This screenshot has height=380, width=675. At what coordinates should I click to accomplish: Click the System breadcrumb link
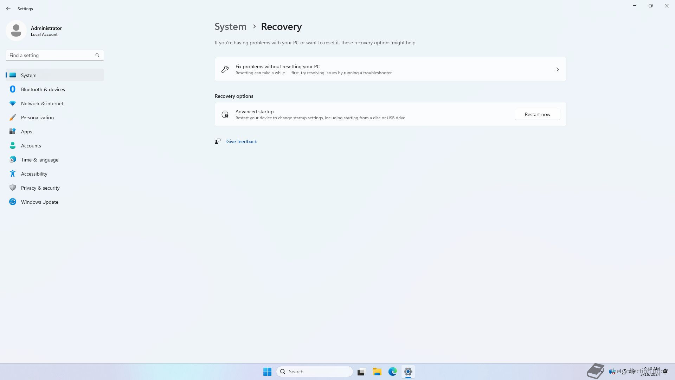point(230,27)
